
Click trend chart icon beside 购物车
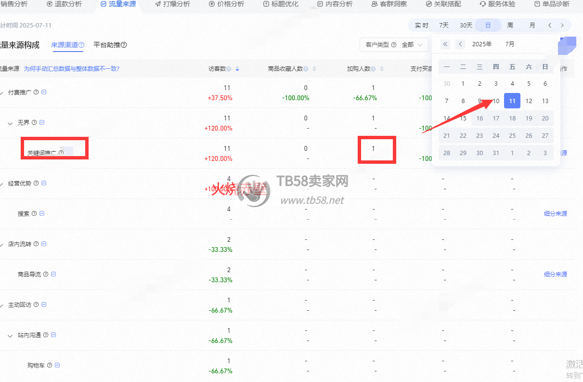tap(57, 366)
